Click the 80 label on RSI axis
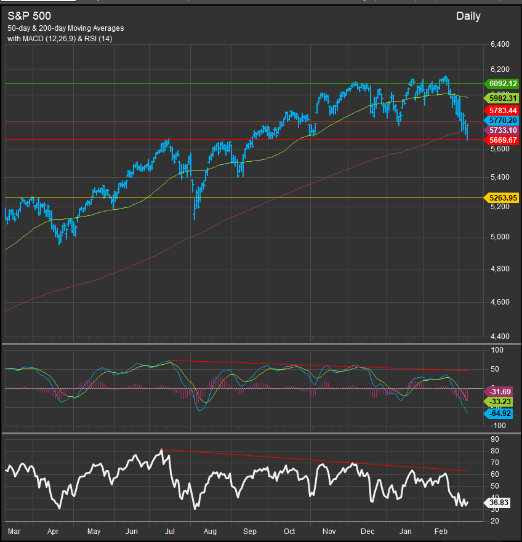Image resolution: width=522 pixels, height=542 pixels. [495, 451]
